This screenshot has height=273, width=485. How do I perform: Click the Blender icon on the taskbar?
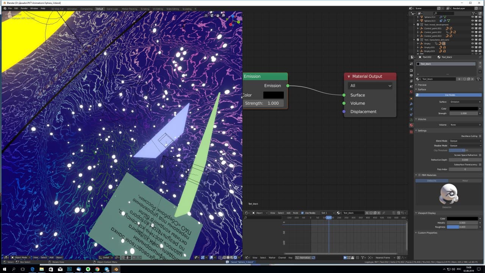click(x=116, y=270)
